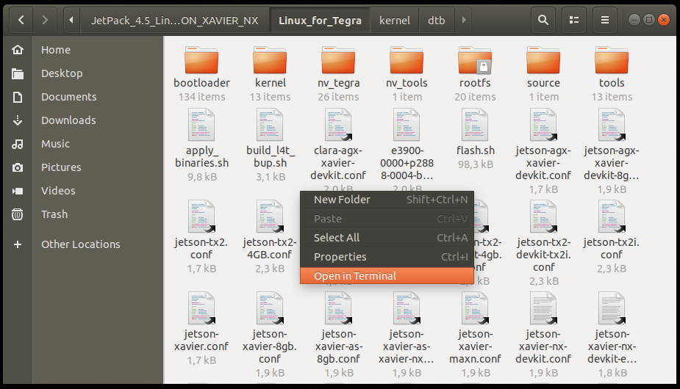The height and width of the screenshot is (389, 680).
Task: Open Trash in sidebar
Action: [54, 214]
